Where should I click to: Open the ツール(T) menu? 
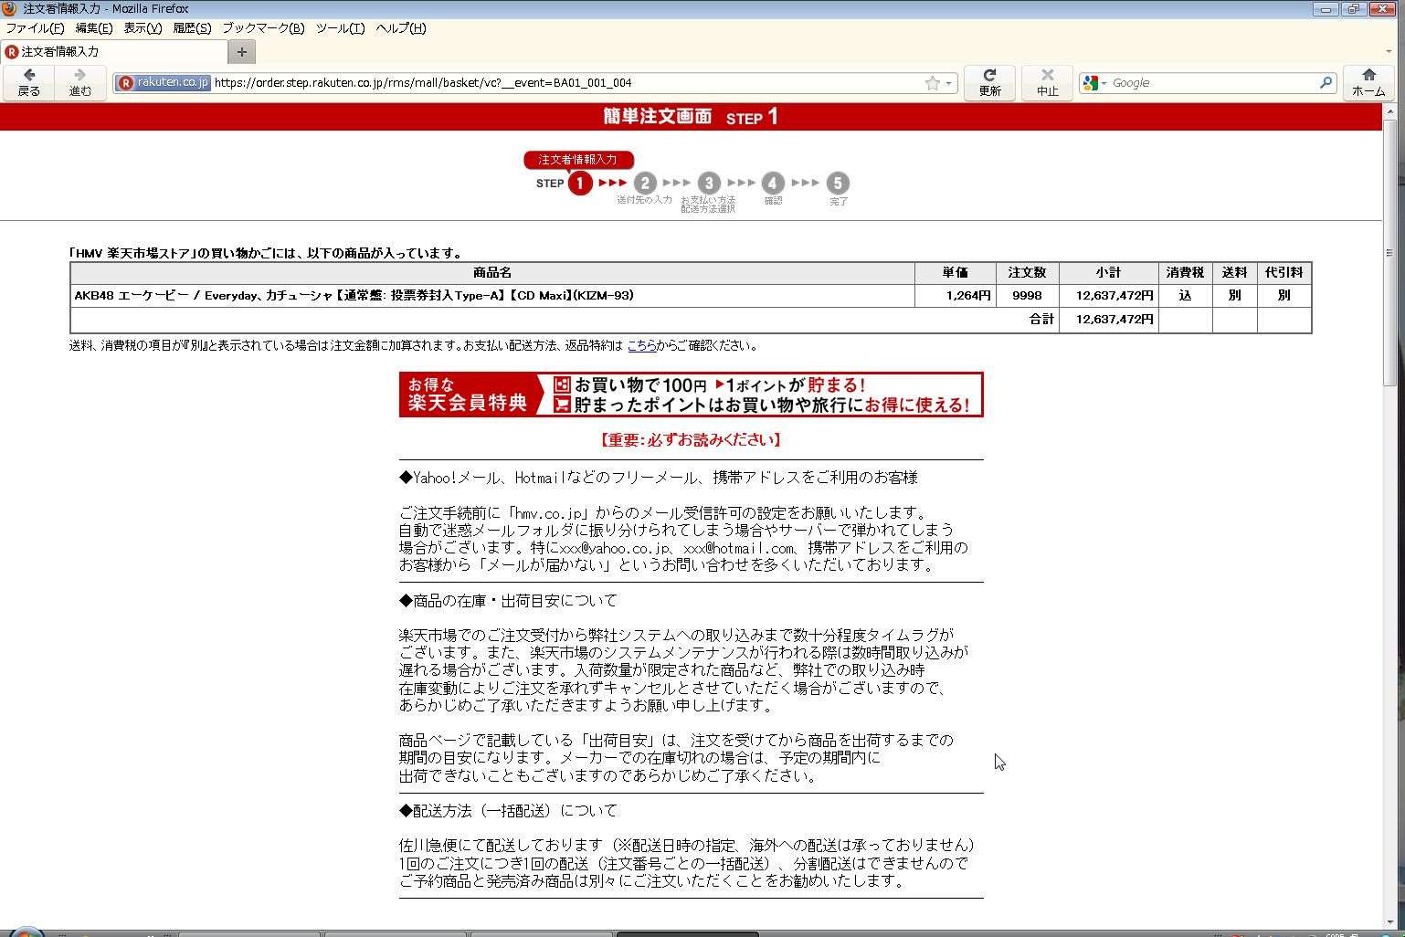point(340,28)
